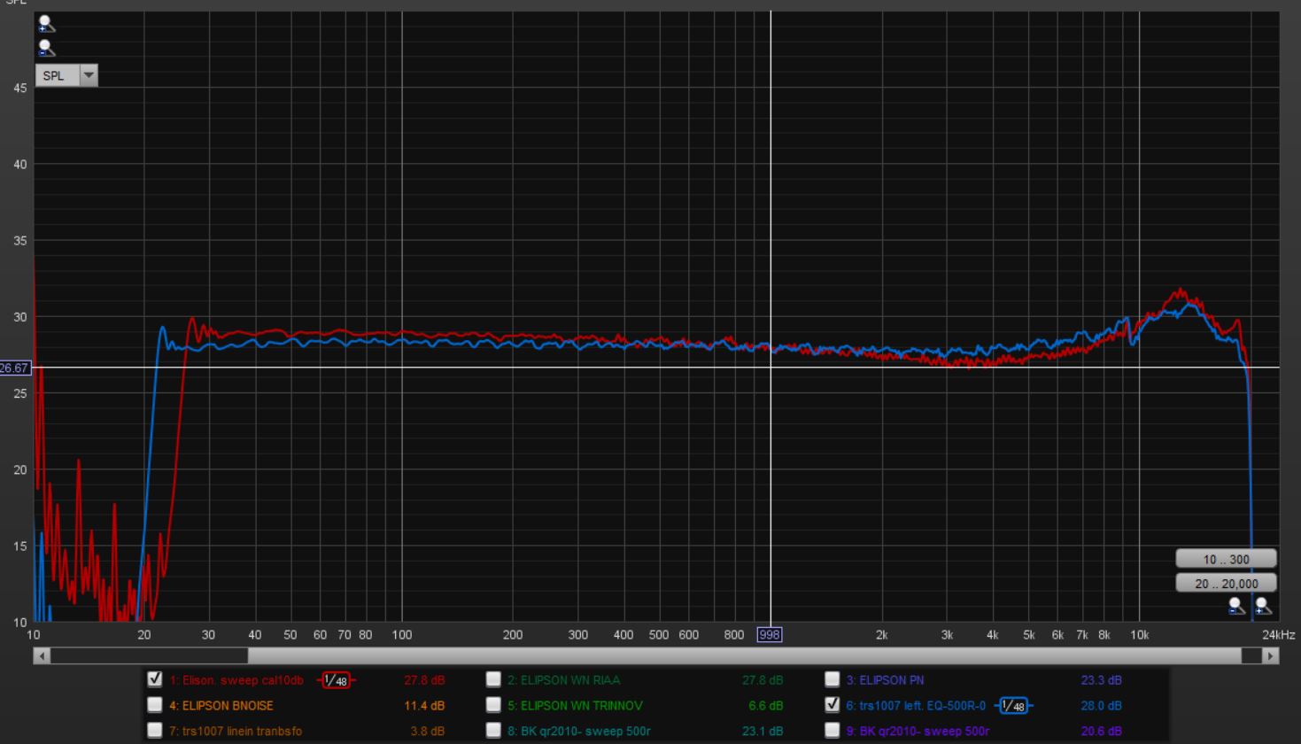Zoom in vertically with the top-left magnifier plus icon
This screenshot has width=1301, height=744.
point(46,24)
